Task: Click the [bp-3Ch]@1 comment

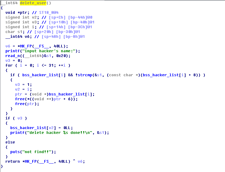Action: [80, 27]
